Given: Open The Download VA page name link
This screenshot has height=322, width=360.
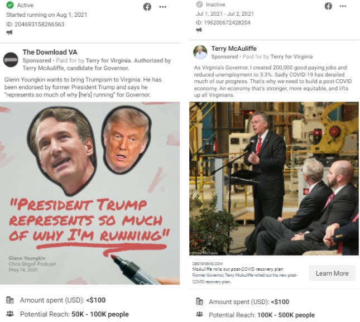Looking at the screenshot, I should click(50, 52).
